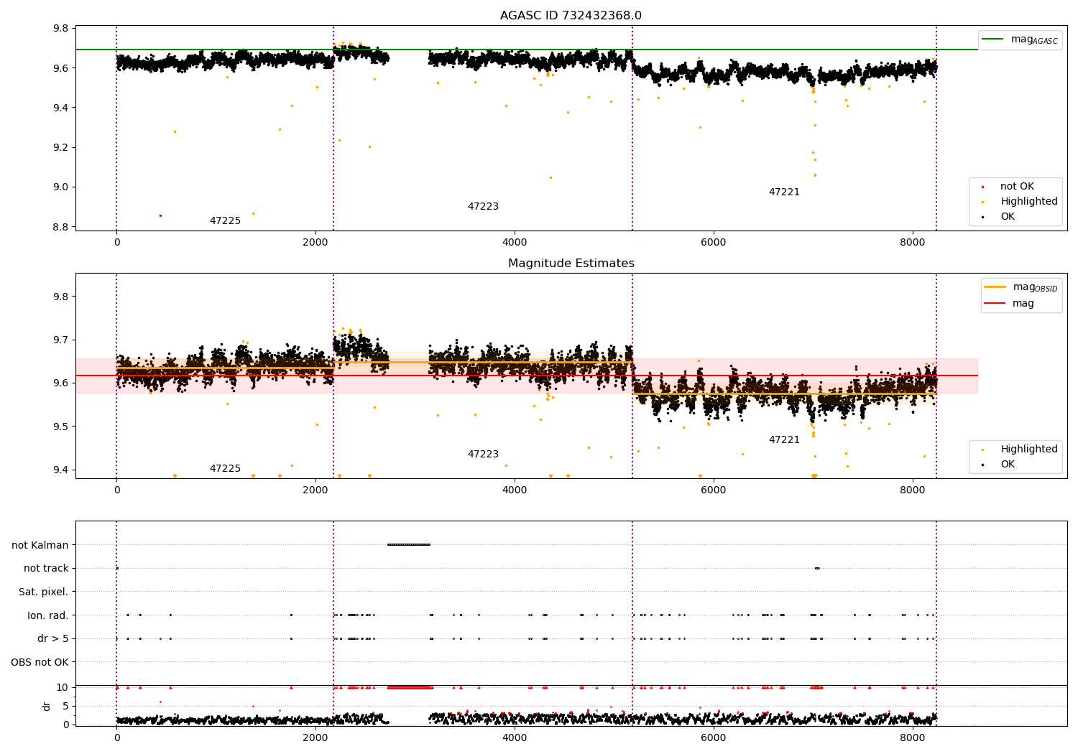1078x754 pixels.
Task: Click the 47221 obsid label in the top plot
Action: click(784, 192)
